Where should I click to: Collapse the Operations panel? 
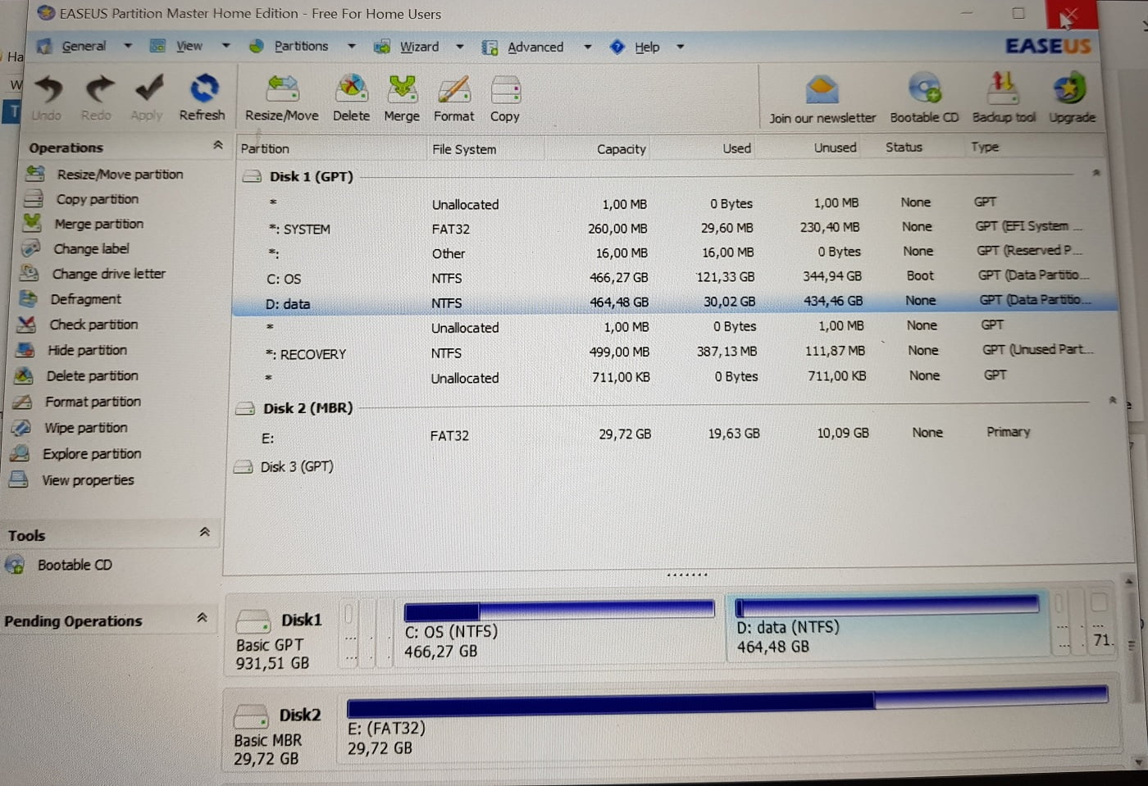pos(218,146)
